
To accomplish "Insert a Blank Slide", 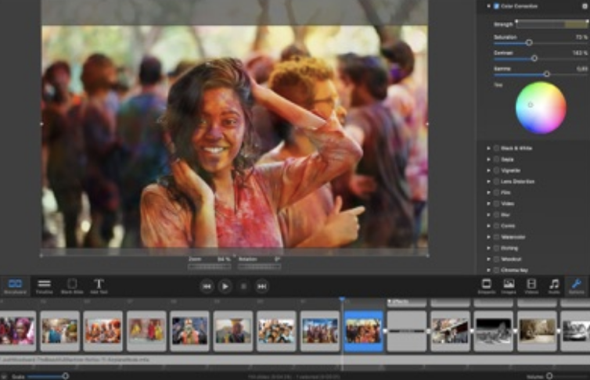I will (x=72, y=285).
